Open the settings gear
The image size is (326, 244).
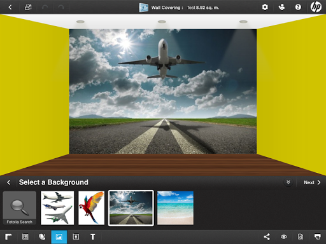click(265, 7)
